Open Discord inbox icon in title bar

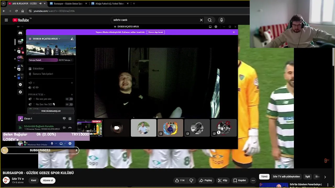[210, 27]
